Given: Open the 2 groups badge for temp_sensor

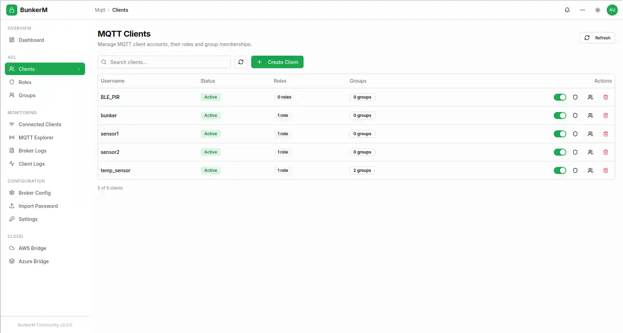Looking at the screenshot, I should [362, 170].
